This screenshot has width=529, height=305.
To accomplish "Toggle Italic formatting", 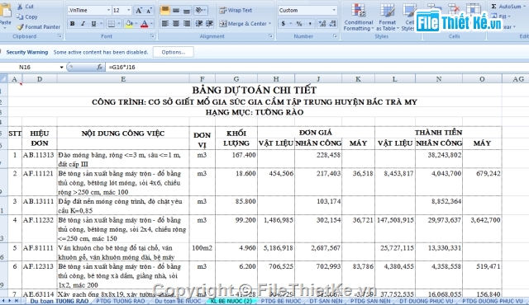I will [83, 24].
